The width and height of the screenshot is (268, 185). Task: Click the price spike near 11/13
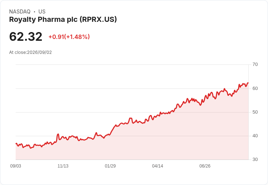[58, 134]
